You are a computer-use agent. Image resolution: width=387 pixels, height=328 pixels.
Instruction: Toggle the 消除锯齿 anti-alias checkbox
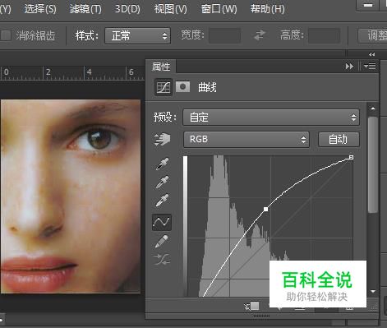(6, 35)
